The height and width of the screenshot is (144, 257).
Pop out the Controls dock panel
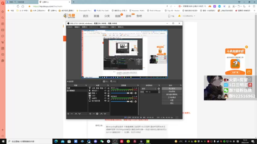coord(181,85)
